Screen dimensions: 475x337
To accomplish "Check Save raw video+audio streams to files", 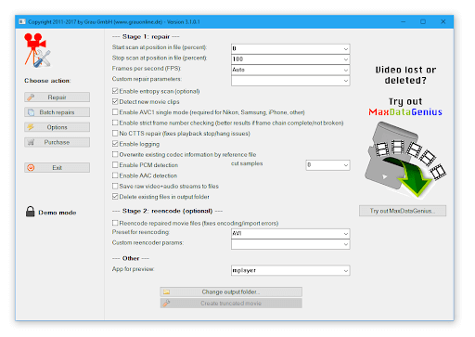I will 115,186.
